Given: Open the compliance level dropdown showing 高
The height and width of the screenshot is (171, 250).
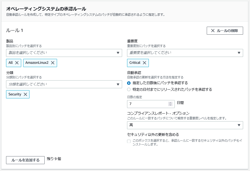Looking at the screenshot, I should coord(185,125).
